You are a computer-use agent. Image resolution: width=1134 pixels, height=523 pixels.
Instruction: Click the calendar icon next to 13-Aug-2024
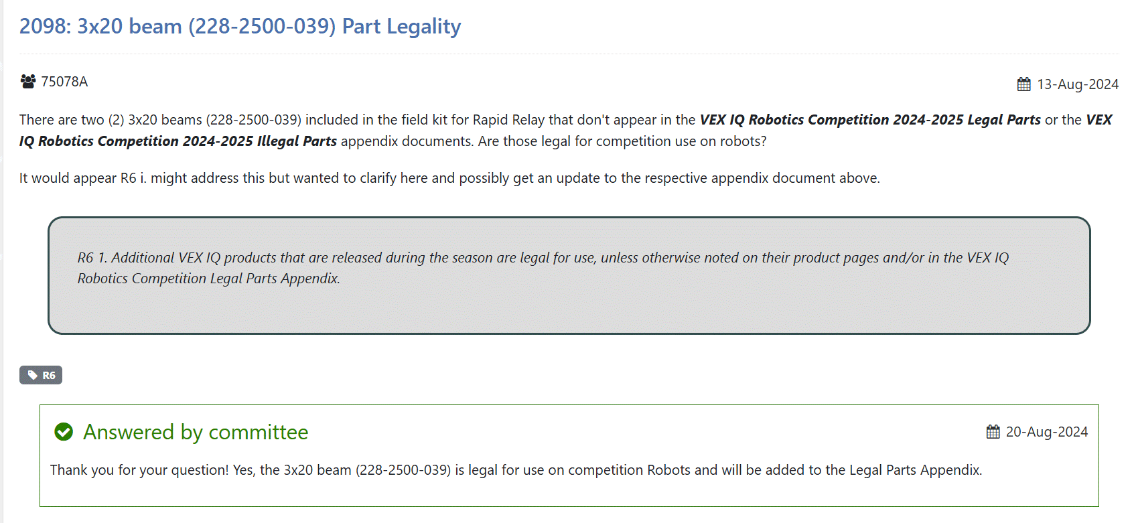pyautogui.click(x=1023, y=84)
